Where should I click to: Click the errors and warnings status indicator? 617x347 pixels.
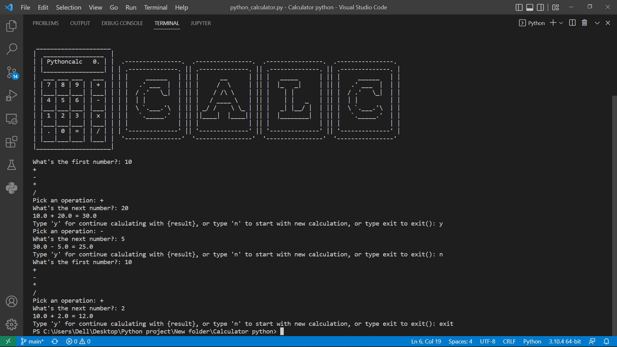(78, 341)
